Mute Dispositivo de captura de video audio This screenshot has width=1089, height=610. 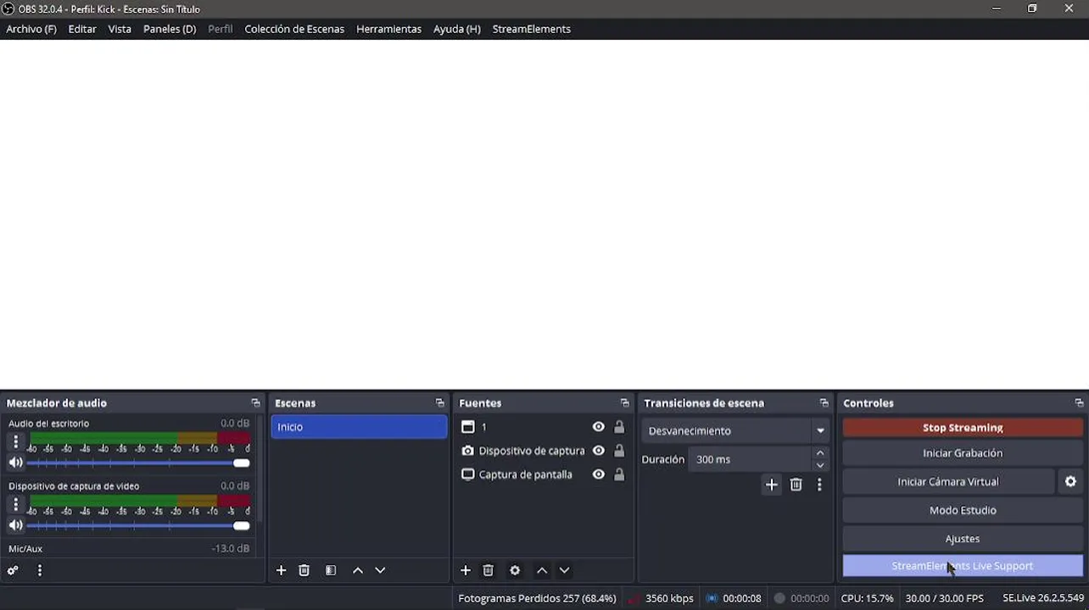coord(15,525)
